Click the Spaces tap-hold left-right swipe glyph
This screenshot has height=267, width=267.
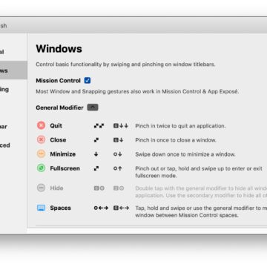click(x=101, y=208)
